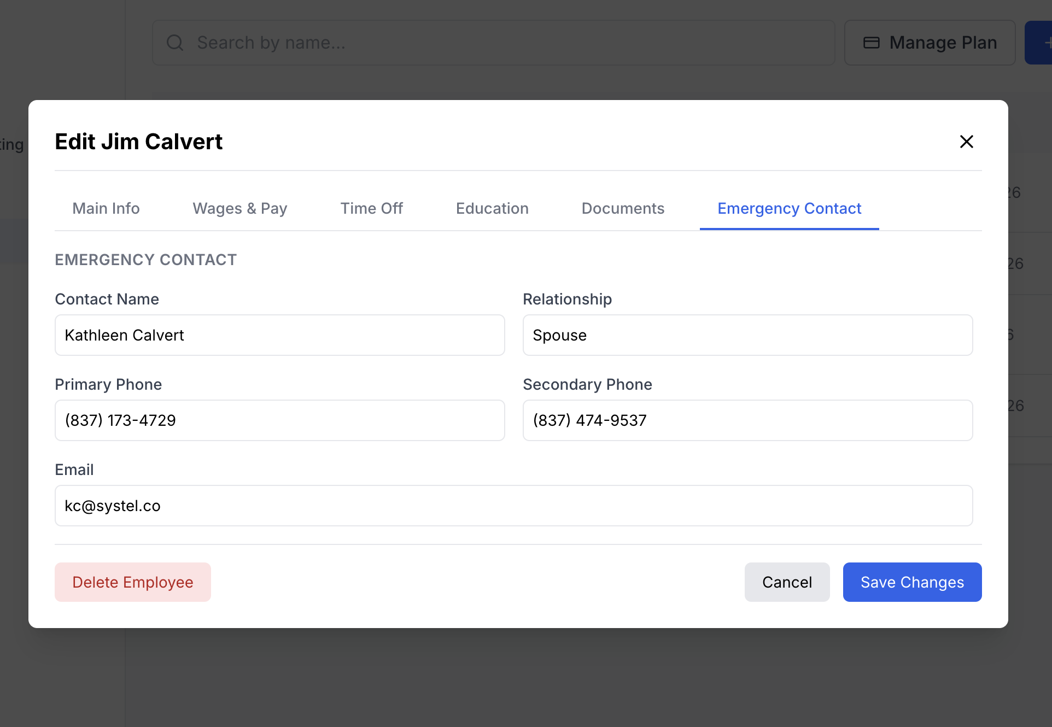This screenshot has width=1052, height=727.
Task: Select the Time Off tab
Action: click(x=372, y=208)
